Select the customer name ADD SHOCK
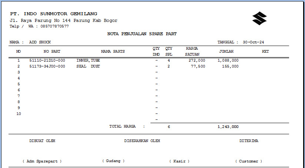Viewport: 305px width, 168px height. click(x=40, y=42)
